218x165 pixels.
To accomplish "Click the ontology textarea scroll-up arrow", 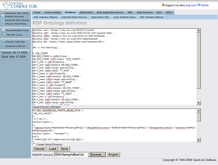I will point(199,30).
